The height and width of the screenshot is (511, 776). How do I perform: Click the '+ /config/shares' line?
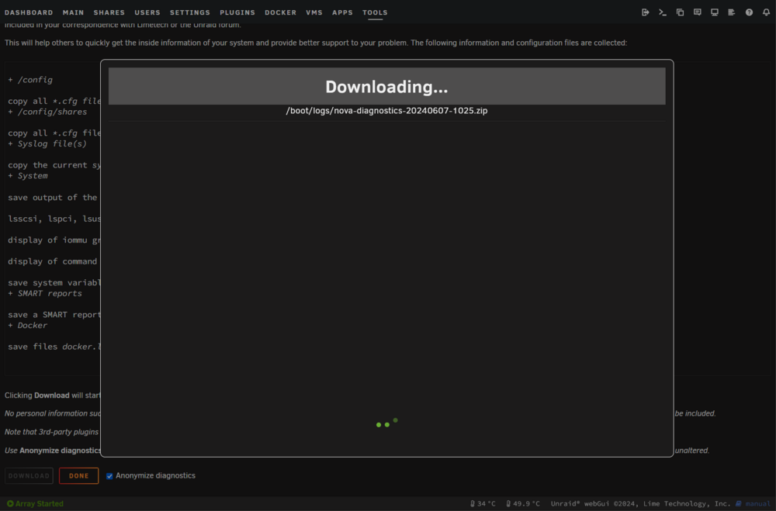(x=47, y=112)
